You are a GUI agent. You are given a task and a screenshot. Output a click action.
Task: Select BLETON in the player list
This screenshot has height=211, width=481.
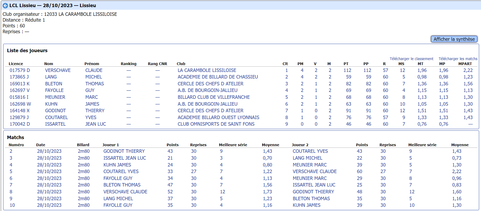coord(54,84)
